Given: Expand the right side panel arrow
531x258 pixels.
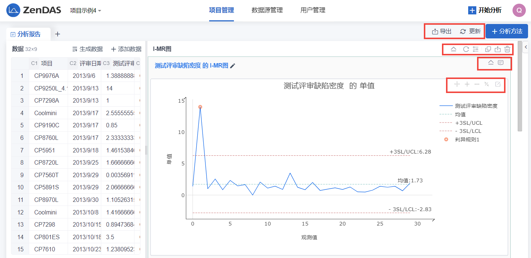Looking at the screenshot, I should pyautogui.click(x=526, y=47).
